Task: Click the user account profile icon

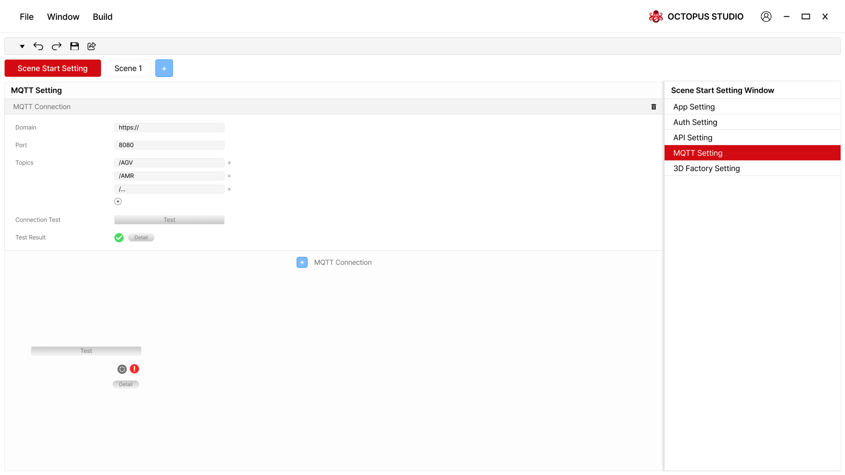Action: pyautogui.click(x=766, y=17)
